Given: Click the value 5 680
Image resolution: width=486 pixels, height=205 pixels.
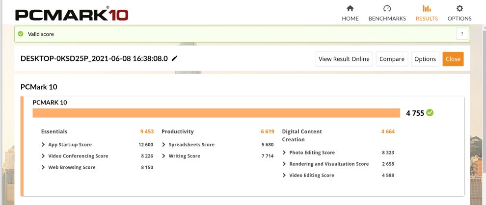Looking at the screenshot, I should click(268, 145).
